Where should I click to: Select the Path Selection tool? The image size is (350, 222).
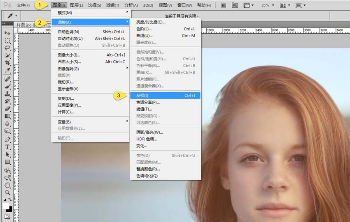click(x=7, y=154)
